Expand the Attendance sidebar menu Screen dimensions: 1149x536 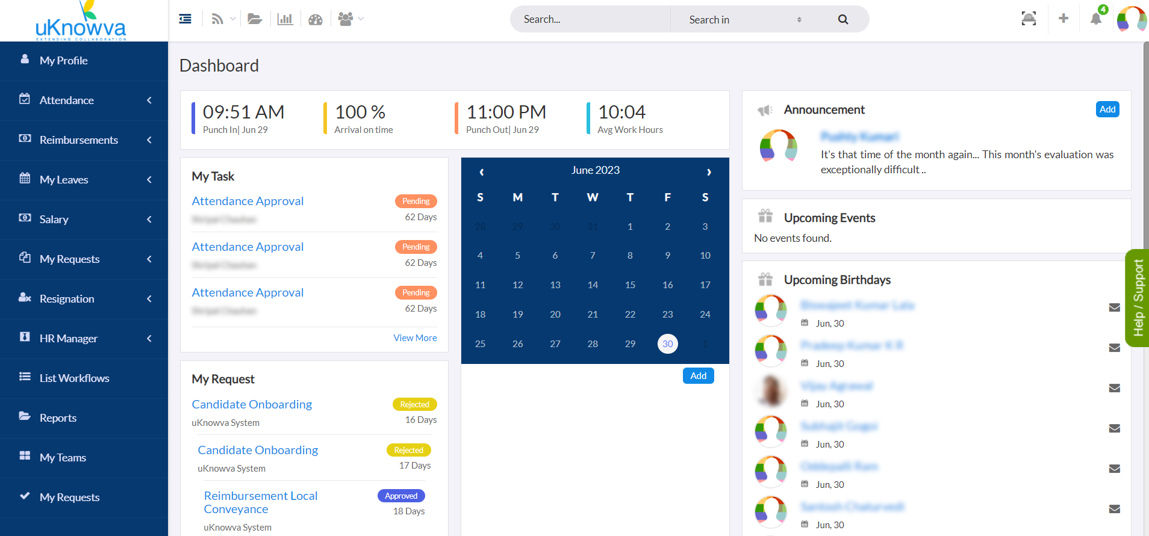[84, 100]
